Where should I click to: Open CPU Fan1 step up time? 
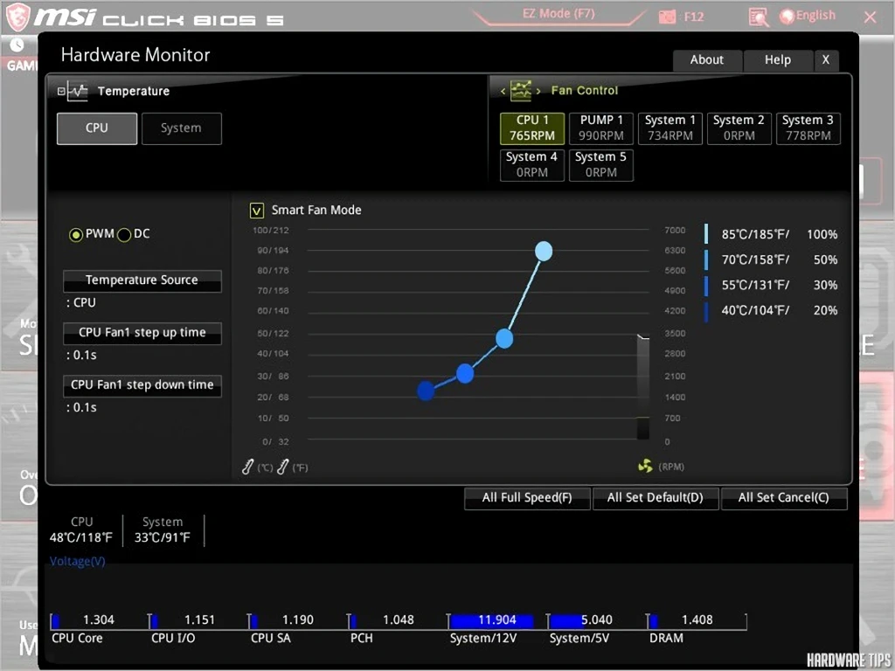(x=142, y=333)
